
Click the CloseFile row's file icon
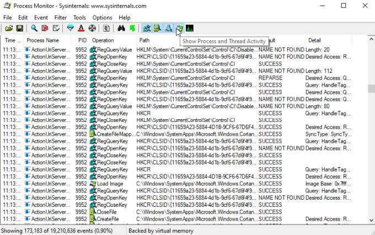[92, 212]
